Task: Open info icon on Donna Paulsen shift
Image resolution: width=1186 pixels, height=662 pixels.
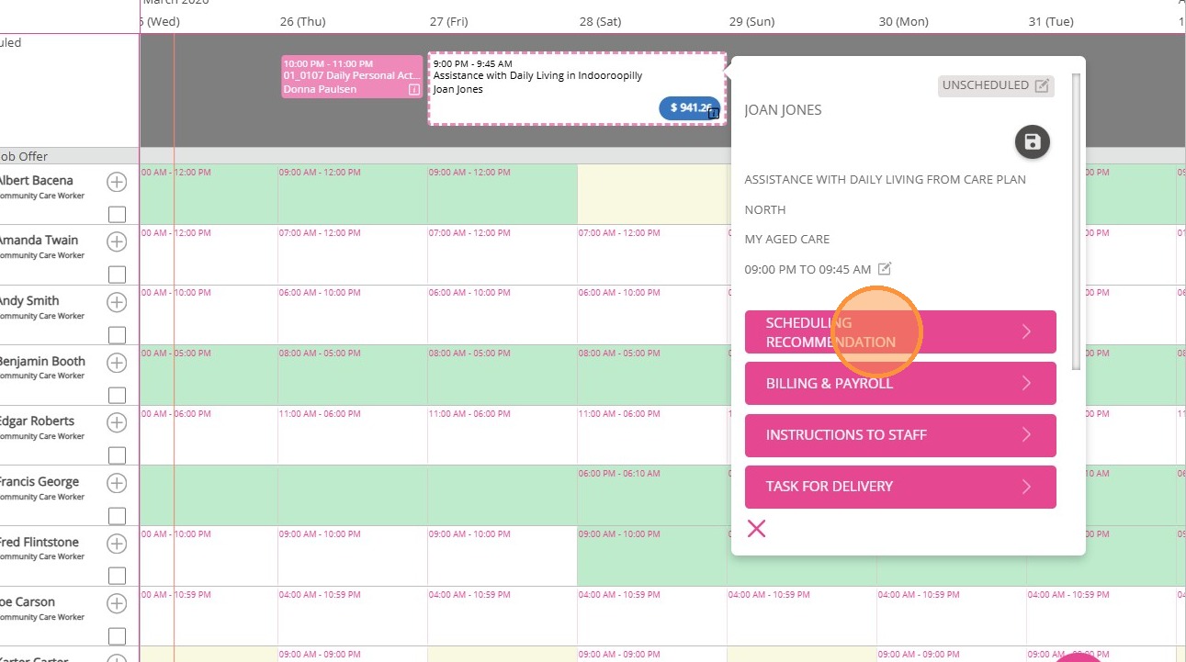Action: [x=413, y=90]
